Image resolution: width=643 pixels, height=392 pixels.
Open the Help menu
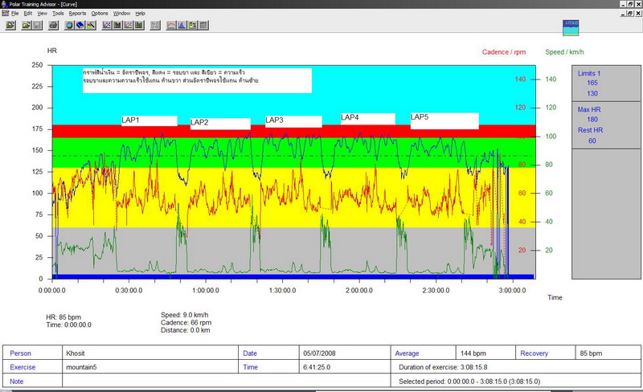141,14
